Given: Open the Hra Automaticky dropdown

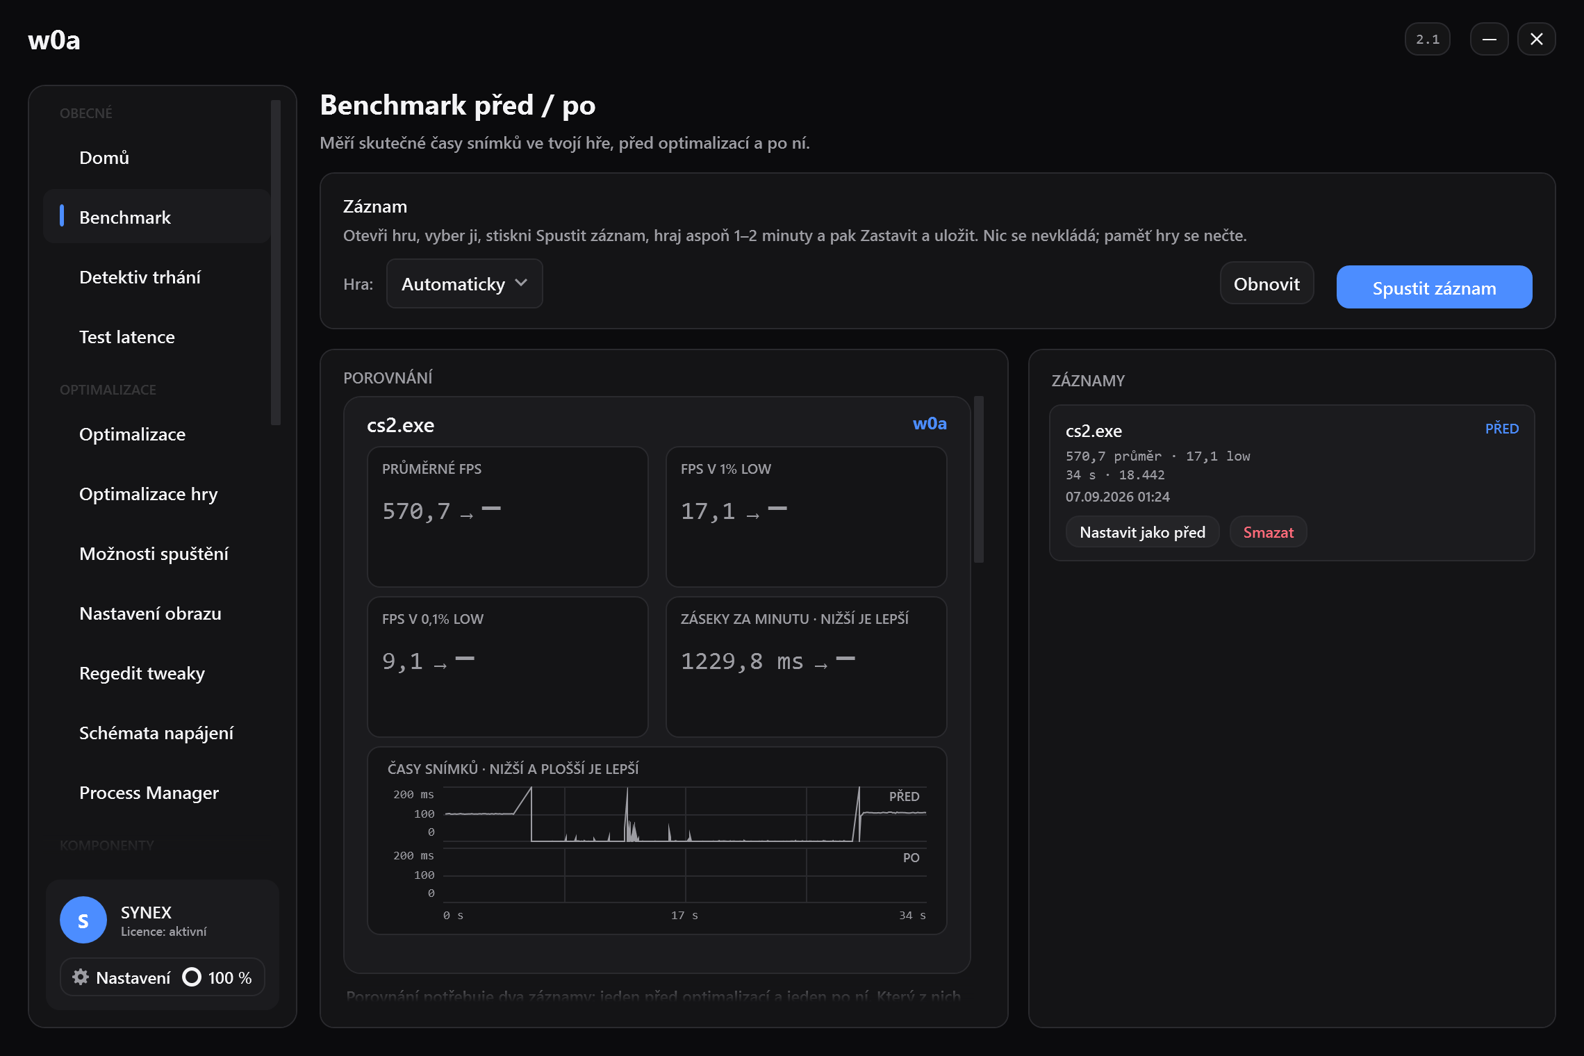Looking at the screenshot, I should point(464,283).
